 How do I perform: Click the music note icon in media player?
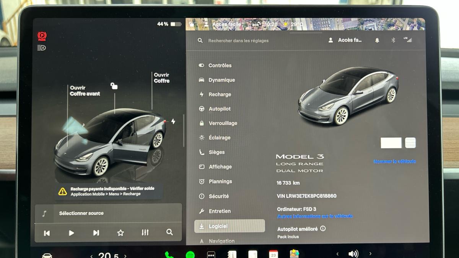(x=44, y=213)
